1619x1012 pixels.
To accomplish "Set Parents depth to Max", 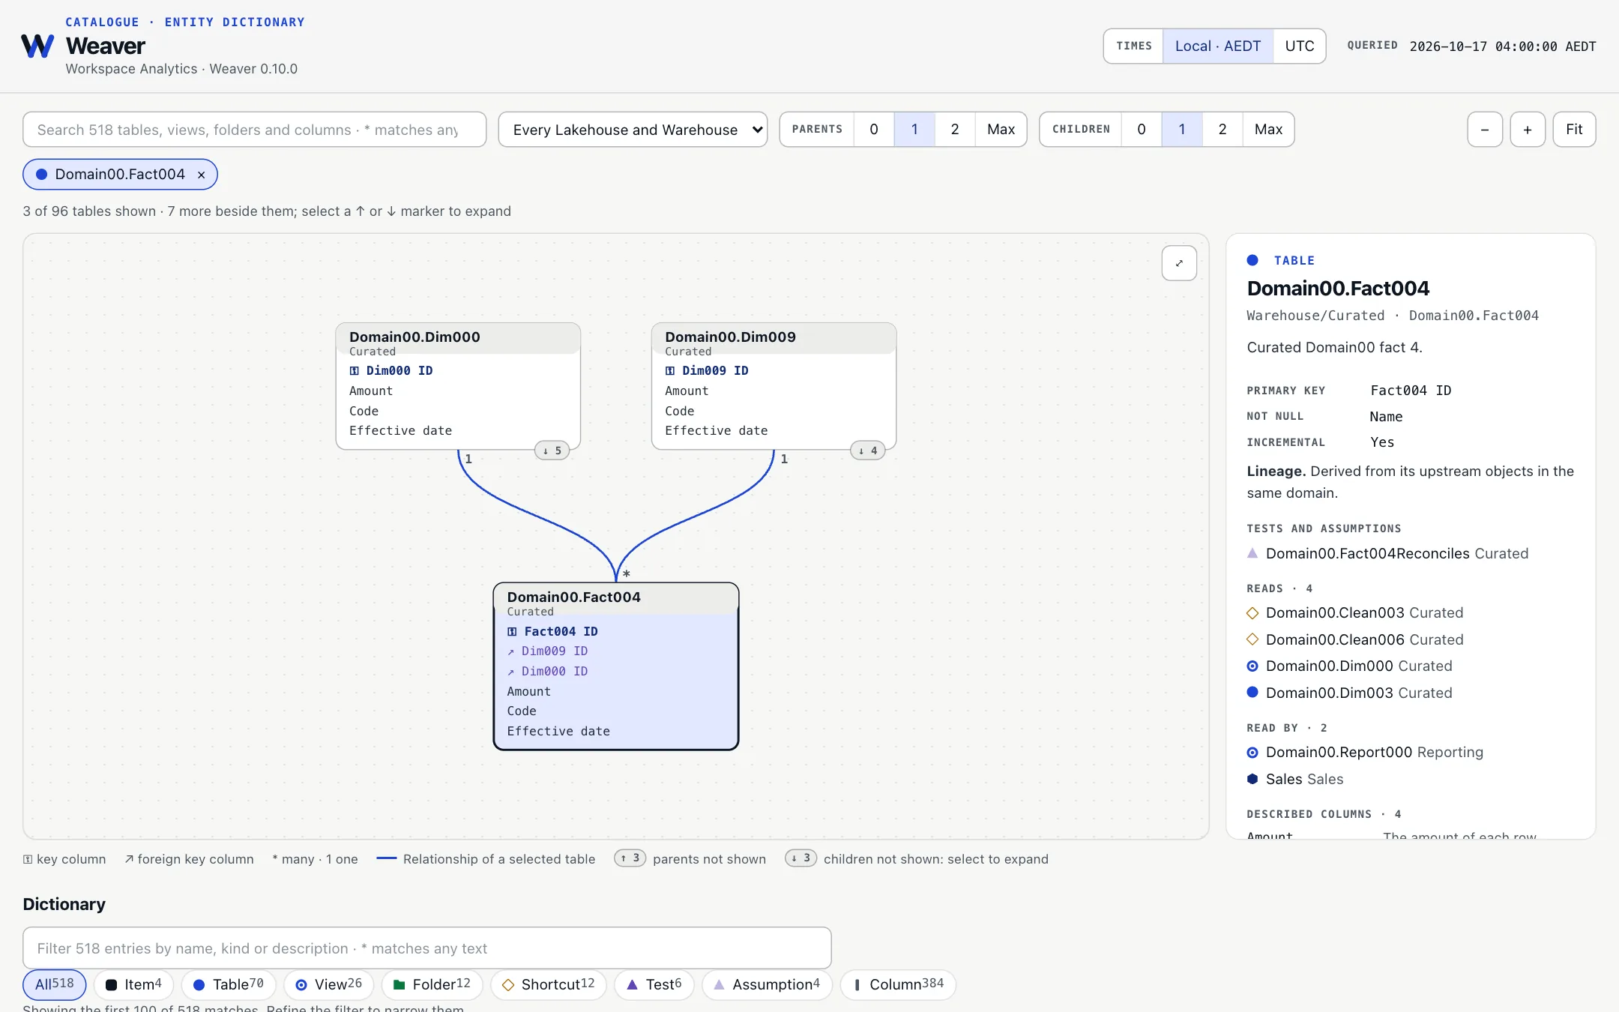I will pos(1001,129).
